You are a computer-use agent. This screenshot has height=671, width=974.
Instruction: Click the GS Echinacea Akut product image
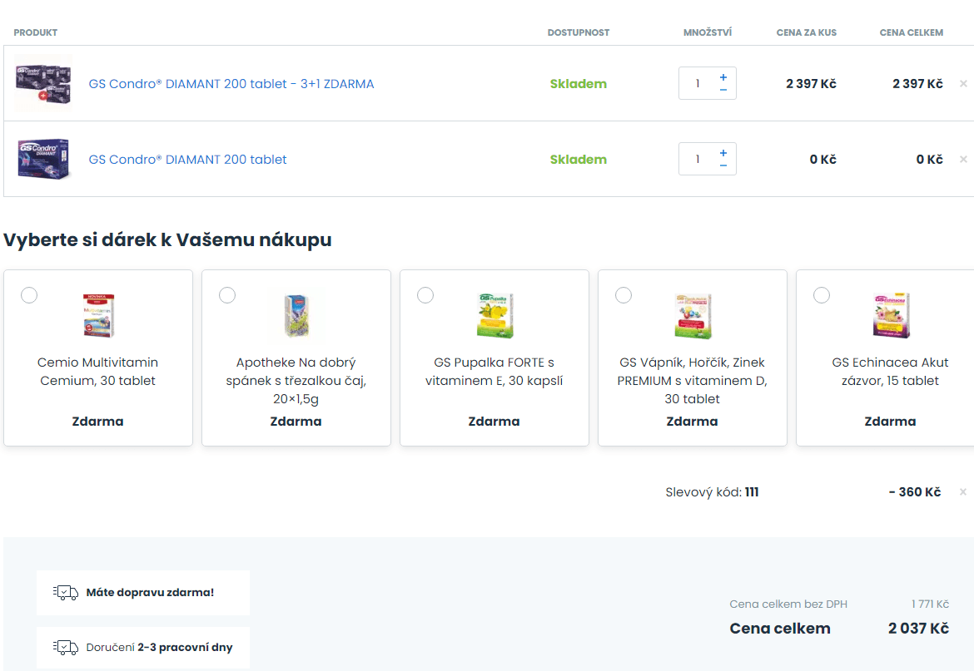(x=891, y=316)
